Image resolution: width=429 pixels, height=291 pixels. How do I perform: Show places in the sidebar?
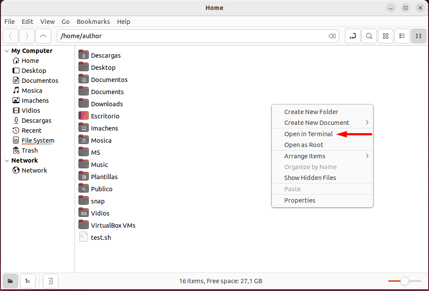pos(10,281)
